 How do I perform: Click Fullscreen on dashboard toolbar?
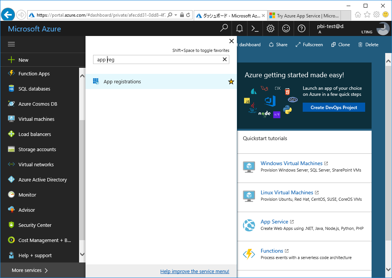pyautogui.click(x=309, y=45)
